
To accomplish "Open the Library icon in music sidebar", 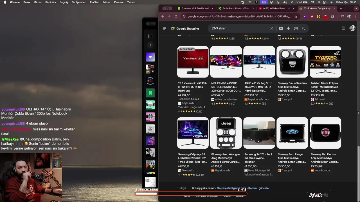I will click(x=150, y=36).
